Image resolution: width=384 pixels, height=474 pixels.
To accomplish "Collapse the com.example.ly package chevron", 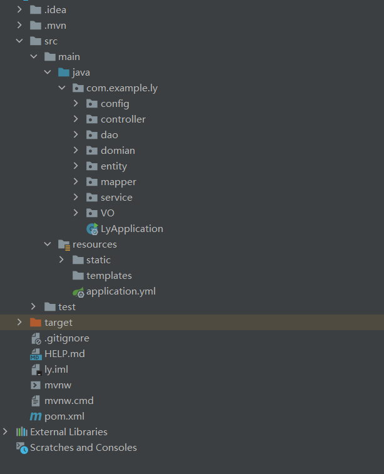I will coord(62,88).
